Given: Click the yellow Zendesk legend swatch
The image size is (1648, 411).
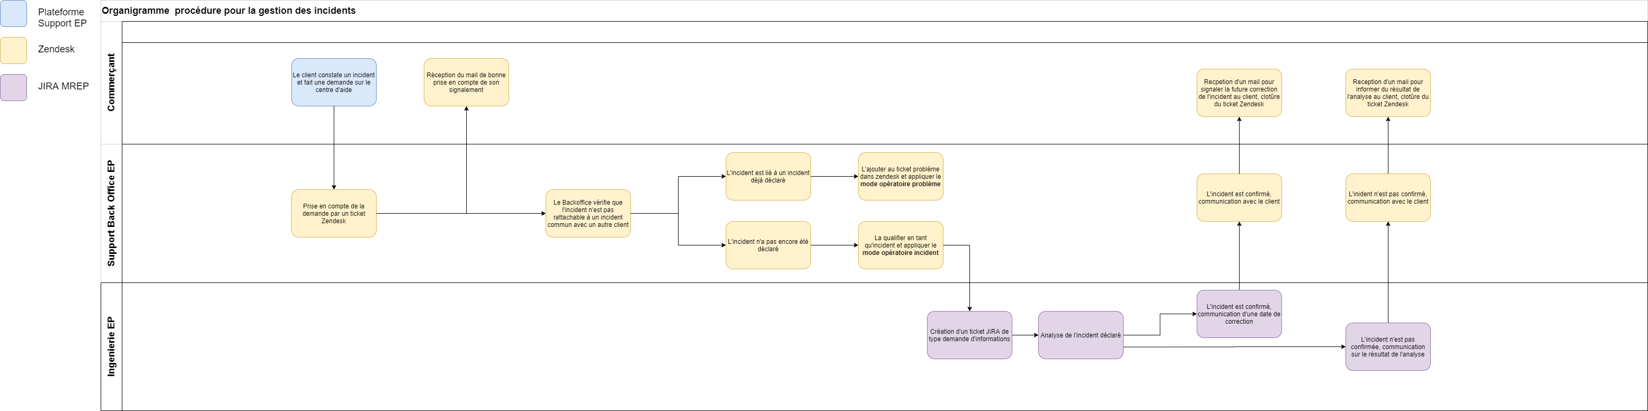Looking at the screenshot, I should pos(13,50).
